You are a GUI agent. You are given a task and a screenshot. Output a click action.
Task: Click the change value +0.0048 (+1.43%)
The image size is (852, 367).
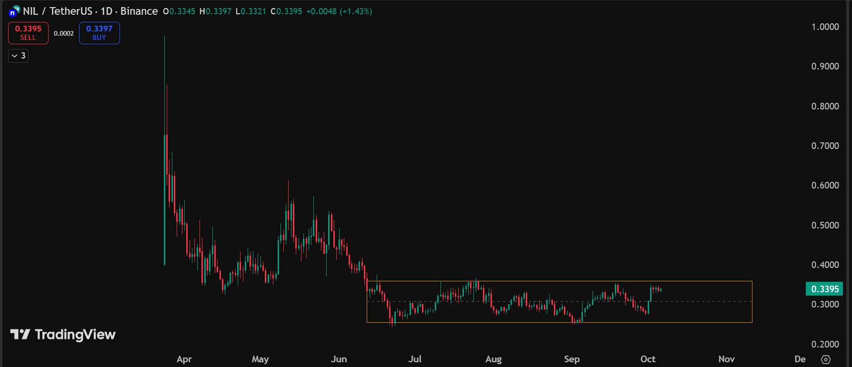pos(339,11)
